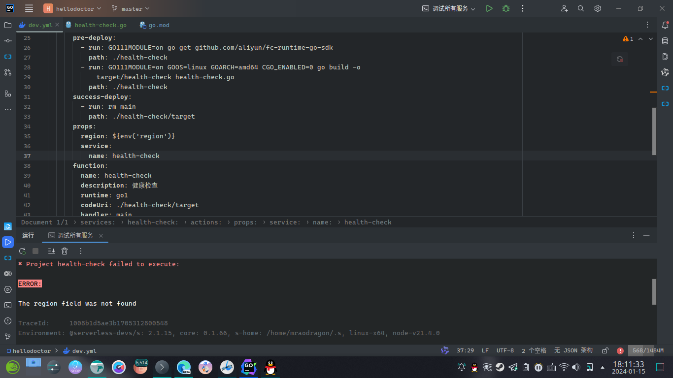Toggle the file read-only lock icon
673x378 pixels.
click(x=605, y=351)
